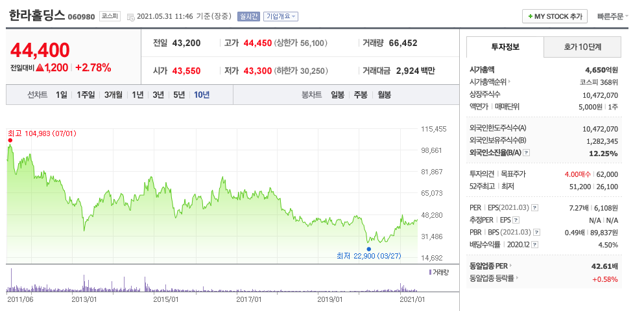Screen dimensions: 633x311
Task: Show 일봉 daily candlestick chart
Action: (x=337, y=95)
